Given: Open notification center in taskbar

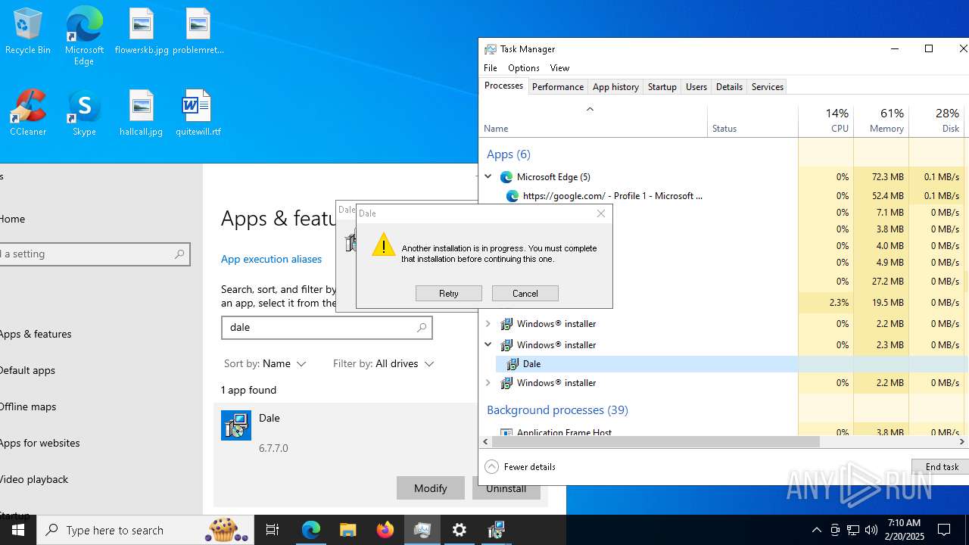Looking at the screenshot, I should pyautogui.click(x=945, y=530).
